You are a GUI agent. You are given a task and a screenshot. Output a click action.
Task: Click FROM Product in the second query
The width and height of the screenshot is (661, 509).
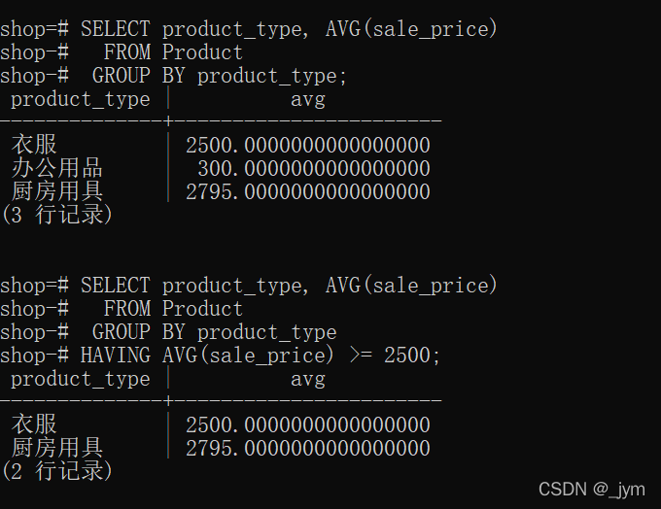[173, 309]
